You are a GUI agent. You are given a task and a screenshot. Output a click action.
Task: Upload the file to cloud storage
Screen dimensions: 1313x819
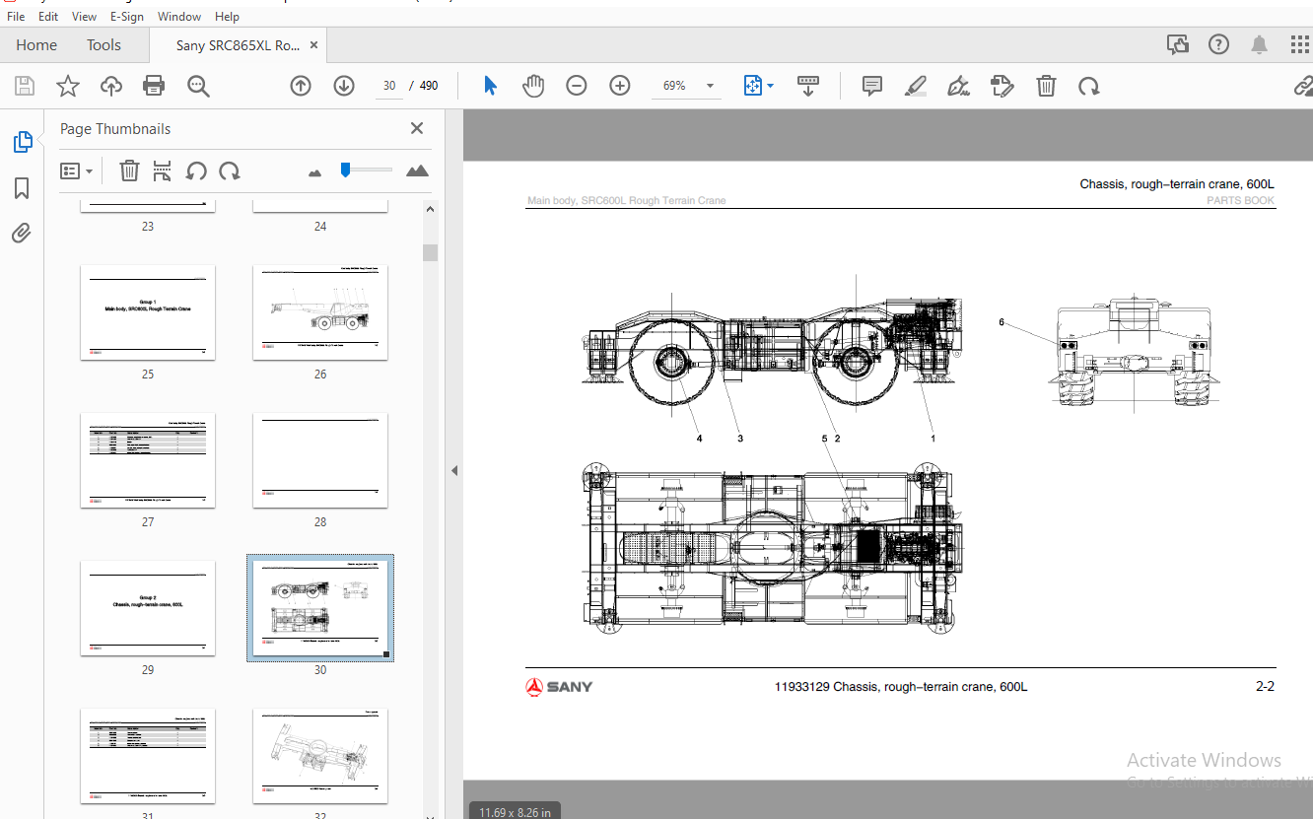(x=111, y=86)
